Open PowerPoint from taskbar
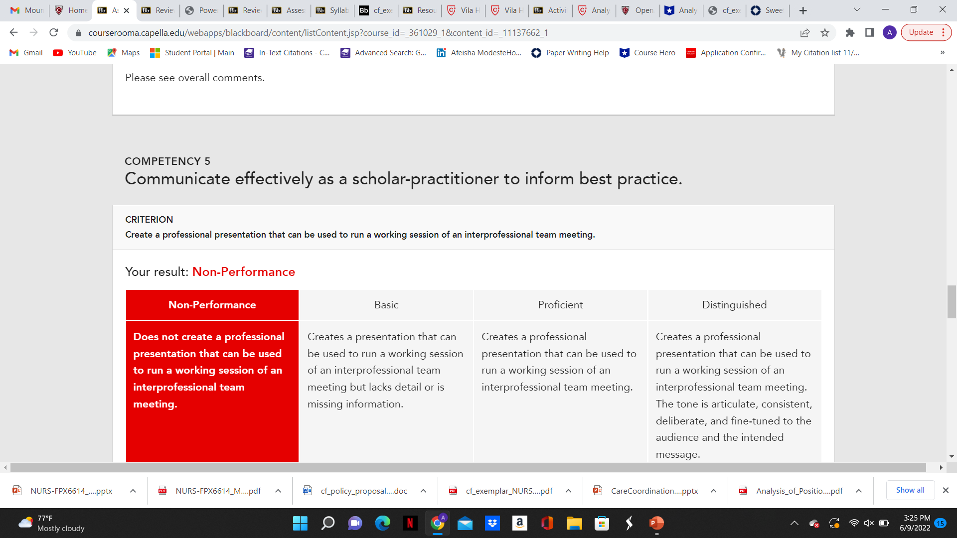957x538 pixels. click(656, 523)
